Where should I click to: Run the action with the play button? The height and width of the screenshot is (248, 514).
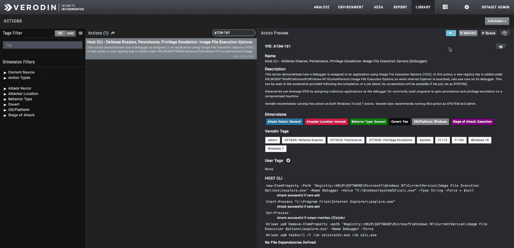click(451, 33)
